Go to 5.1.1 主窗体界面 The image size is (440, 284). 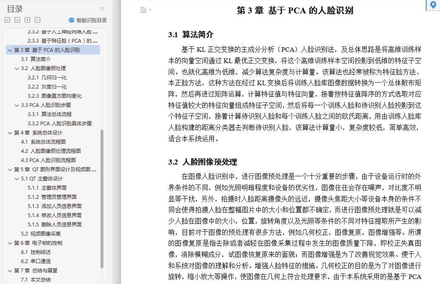point(47,188)
